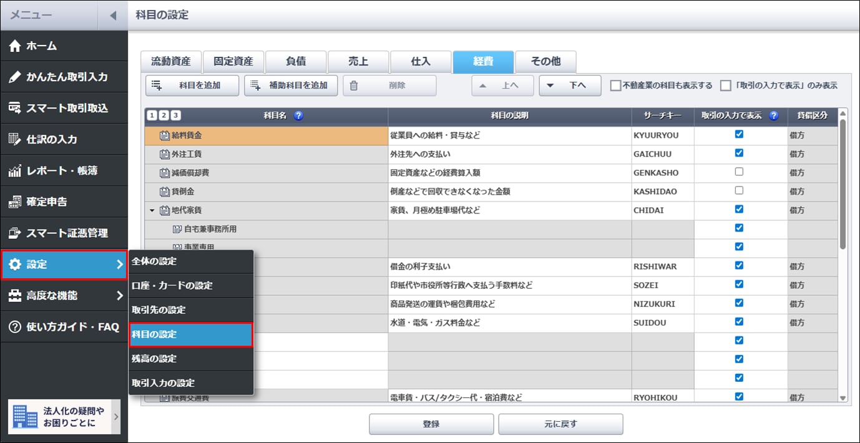Click the calculator icon for 確定申告
The image size is (860, 443).
15,202
